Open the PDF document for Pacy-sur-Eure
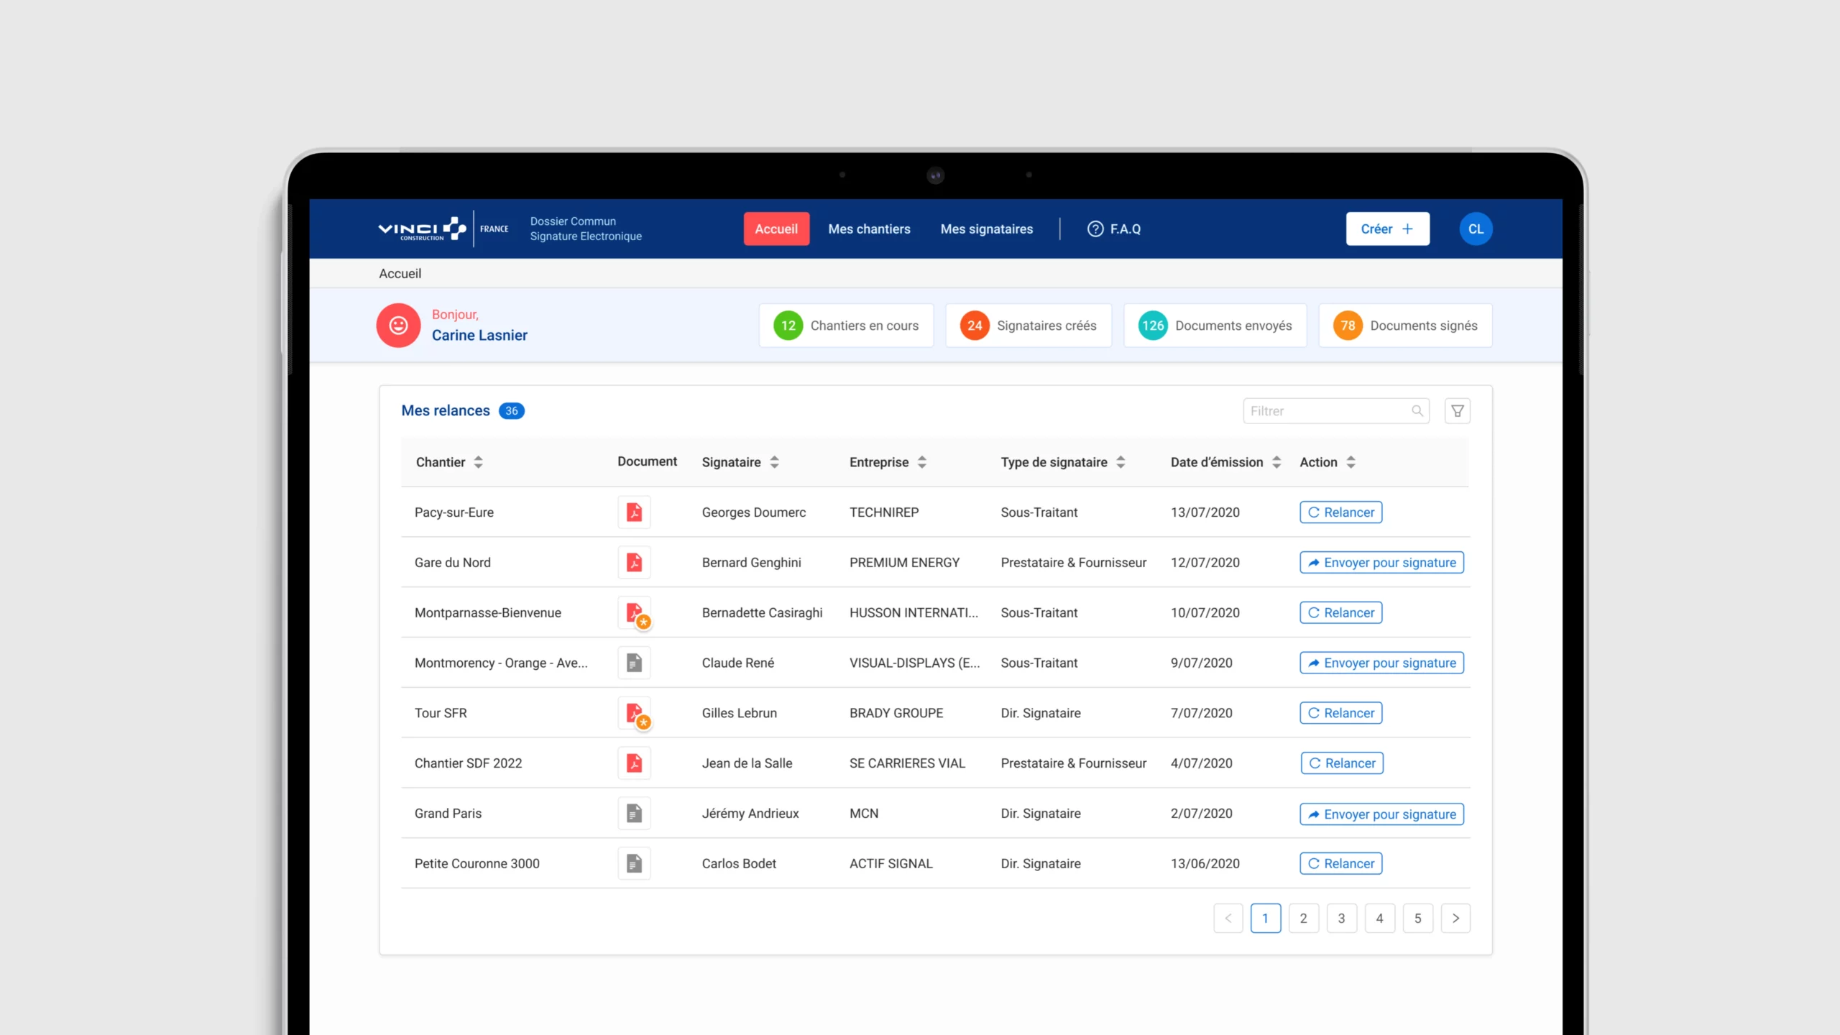This screenshot has width=1840, height=1035. [634, 512]
